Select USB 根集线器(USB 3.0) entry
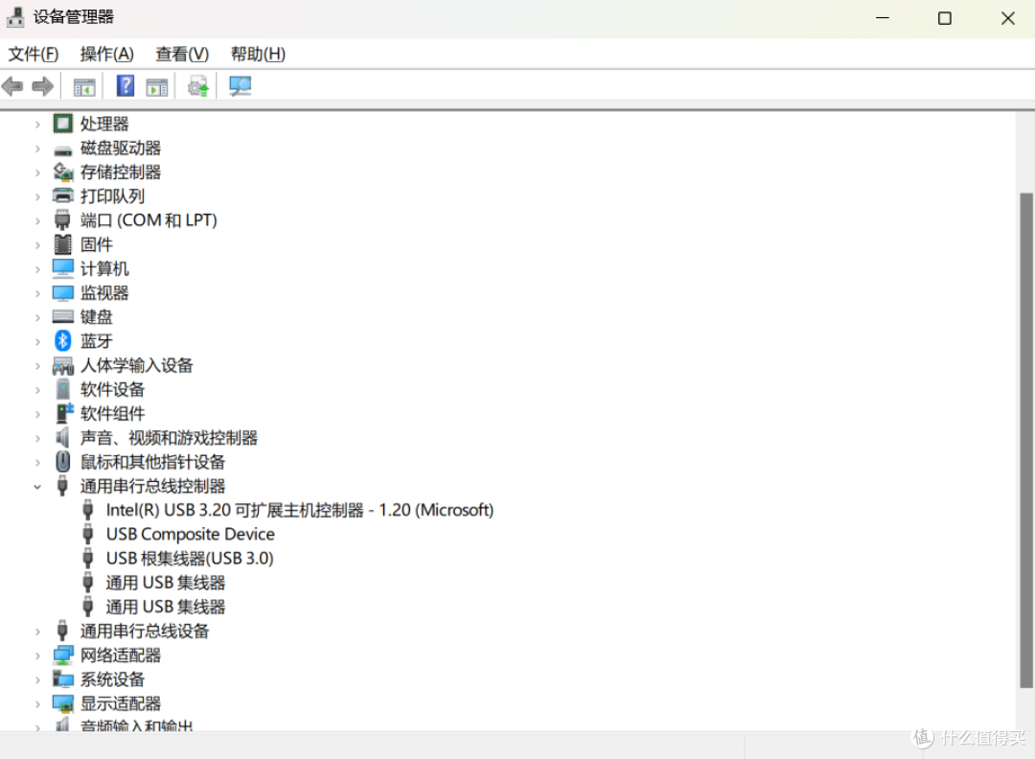 (190, 559)
